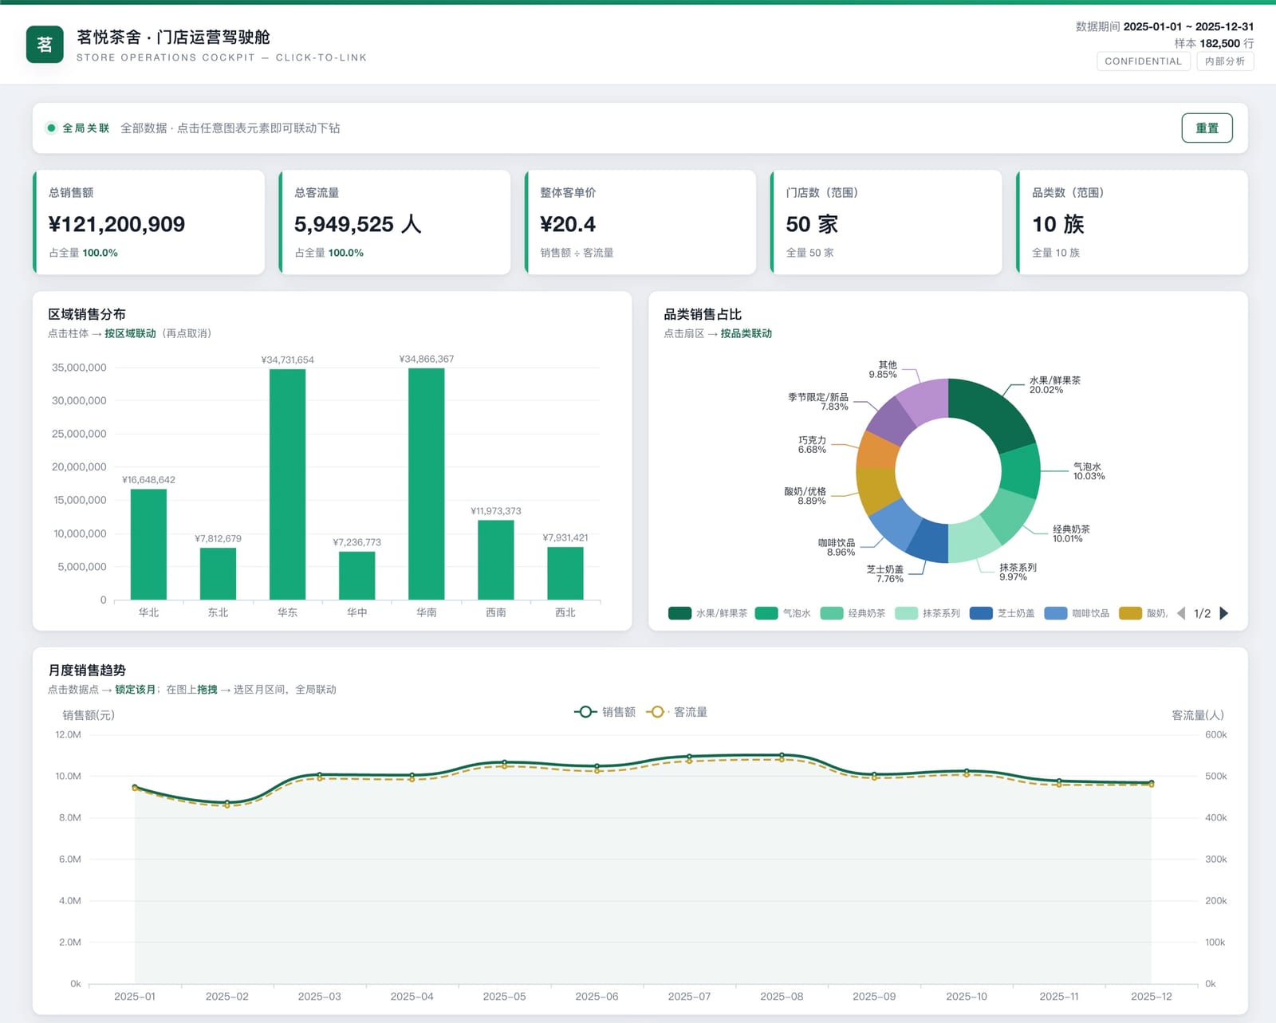Select the 华东 bar in region chart

(x=287, y=484)
